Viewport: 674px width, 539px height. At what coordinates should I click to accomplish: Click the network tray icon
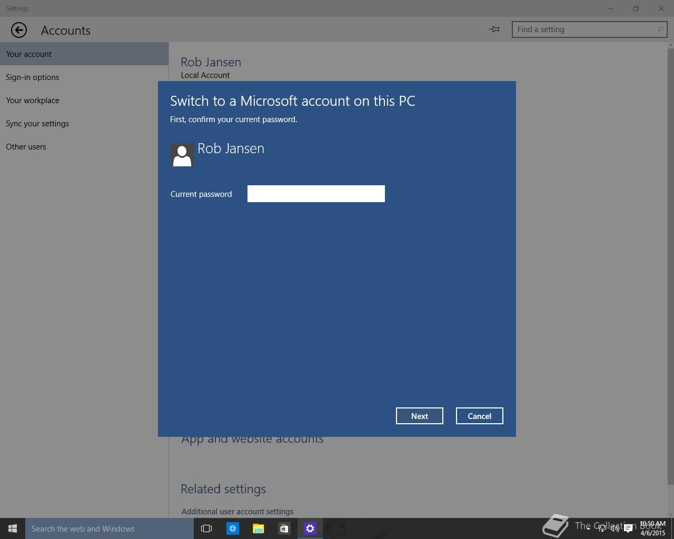pos(601,528)
